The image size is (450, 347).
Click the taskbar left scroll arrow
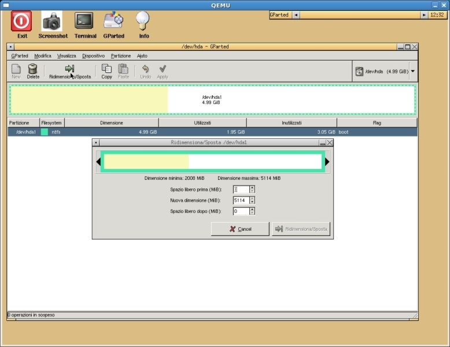click(x=296, y=15)
